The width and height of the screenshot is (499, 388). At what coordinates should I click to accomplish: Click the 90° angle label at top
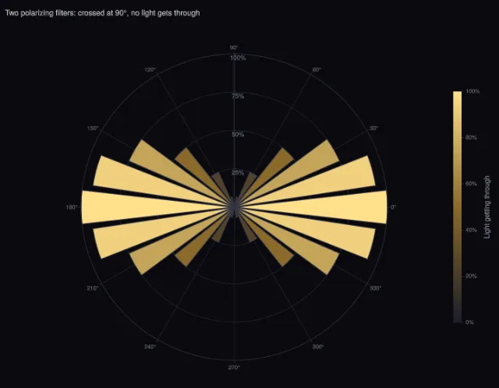(x=234, y=48)
